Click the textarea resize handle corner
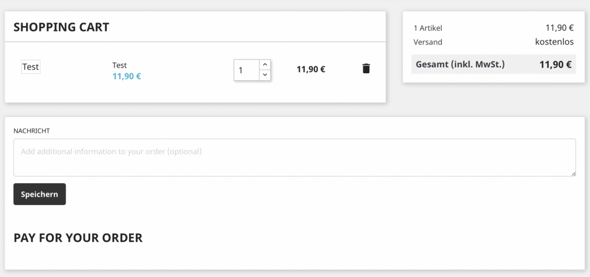This screenshot has width=590, height=277. (573, 174)
